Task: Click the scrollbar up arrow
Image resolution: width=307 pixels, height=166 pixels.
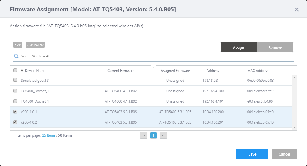Action: click(x=295, y=78)
